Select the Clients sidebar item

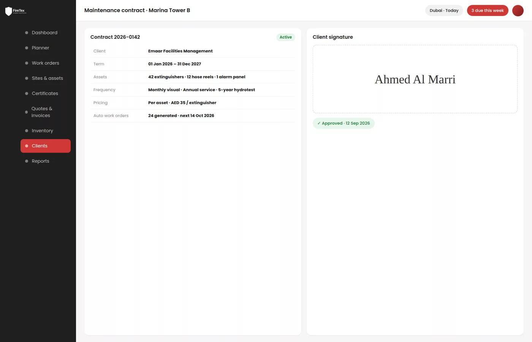point(46,146)
